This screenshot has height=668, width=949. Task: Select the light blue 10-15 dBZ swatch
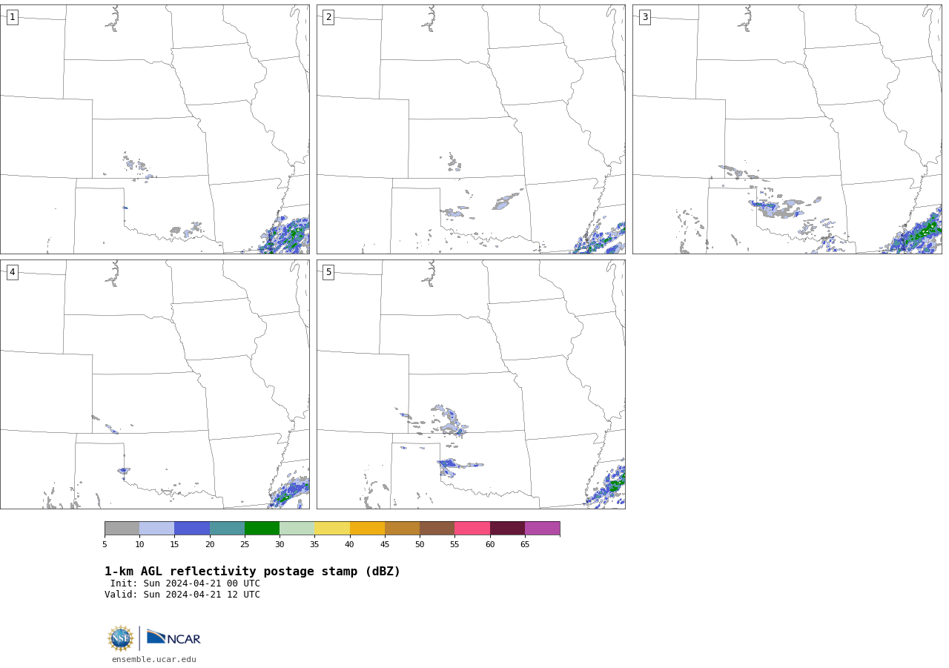coord(156,528)
